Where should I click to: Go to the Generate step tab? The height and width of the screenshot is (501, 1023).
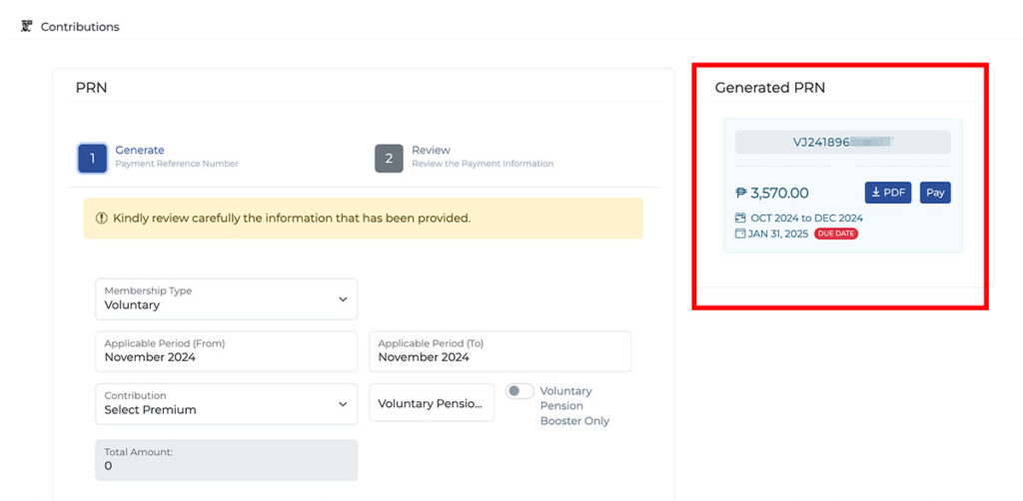(140, 151)
